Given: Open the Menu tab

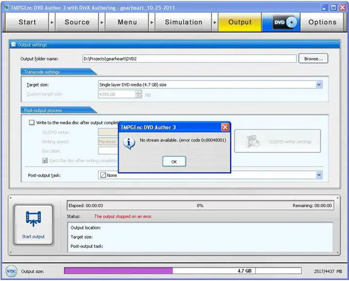Looking at the screenshot, I should 127,22.
